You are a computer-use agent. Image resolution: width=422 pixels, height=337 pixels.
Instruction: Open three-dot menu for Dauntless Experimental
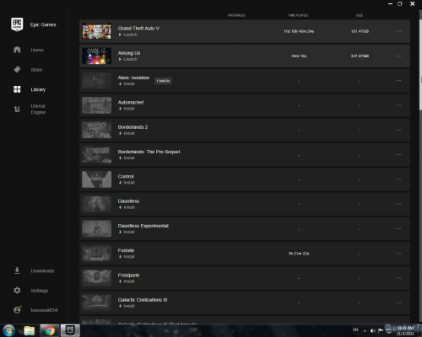[398, 229]
